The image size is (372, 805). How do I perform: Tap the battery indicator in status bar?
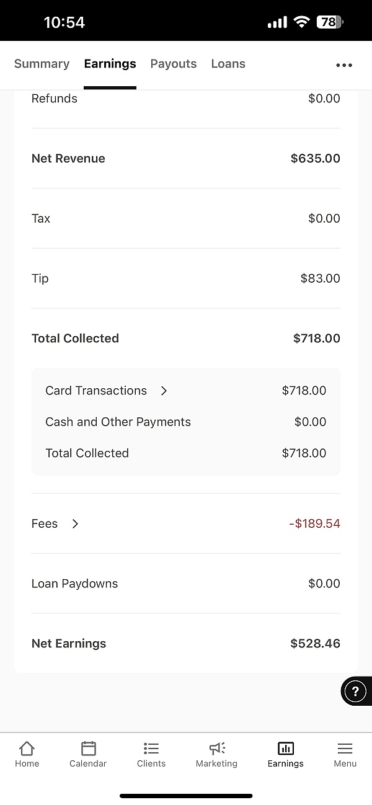click(329, 22)
